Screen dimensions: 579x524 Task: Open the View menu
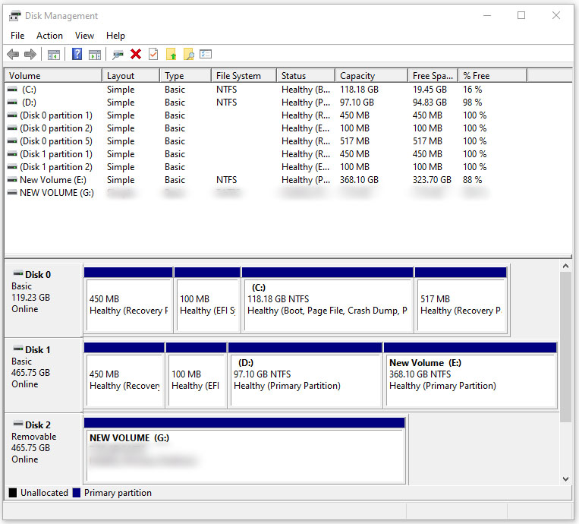(x=84, y=36)
